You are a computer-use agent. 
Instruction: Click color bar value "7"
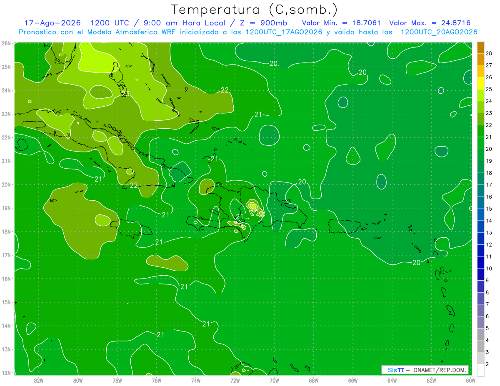(x=487, y=304)
